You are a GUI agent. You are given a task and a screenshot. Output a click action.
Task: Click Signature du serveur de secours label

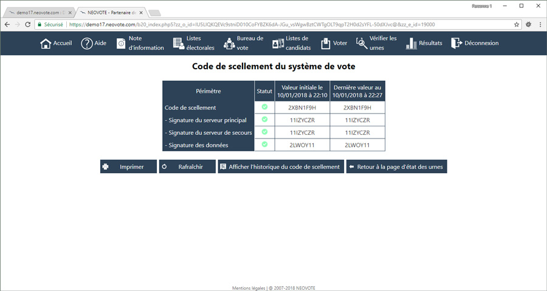coord(208,133)
